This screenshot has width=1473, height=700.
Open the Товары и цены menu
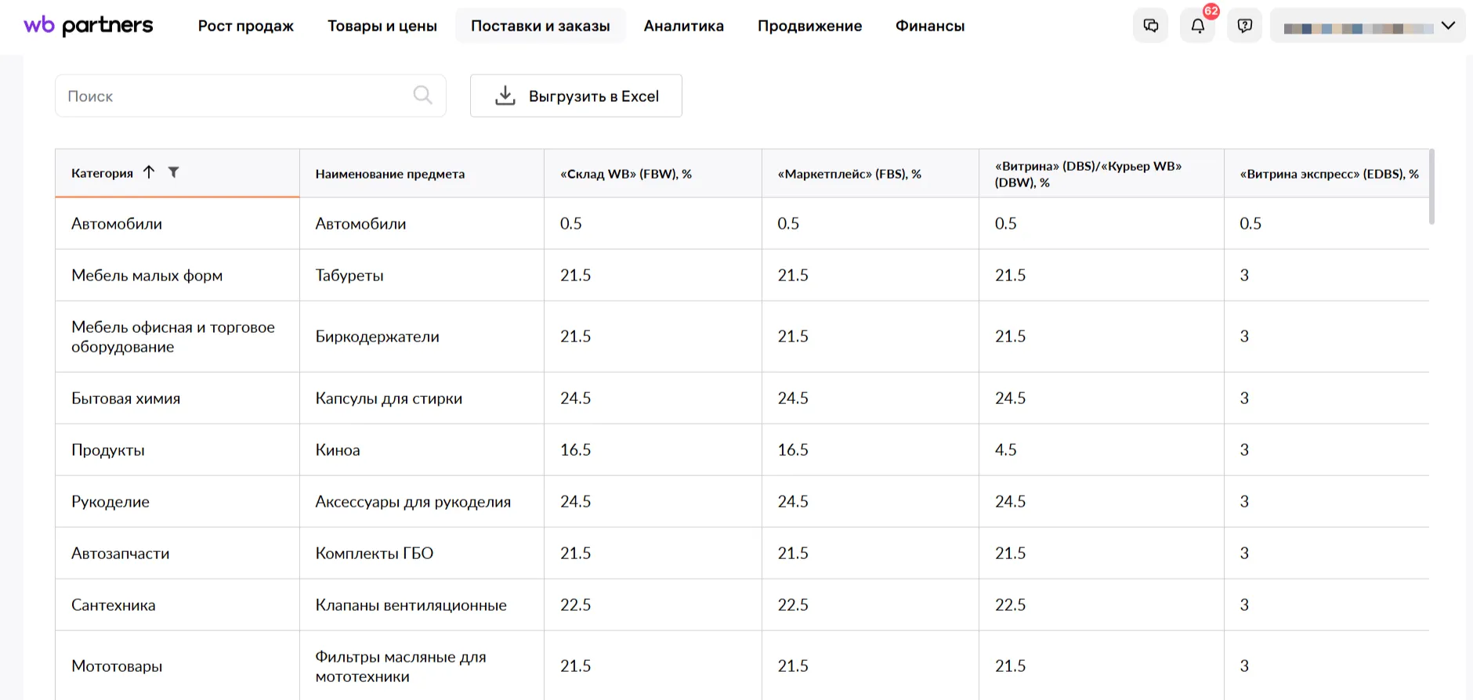tap(382, 26)
